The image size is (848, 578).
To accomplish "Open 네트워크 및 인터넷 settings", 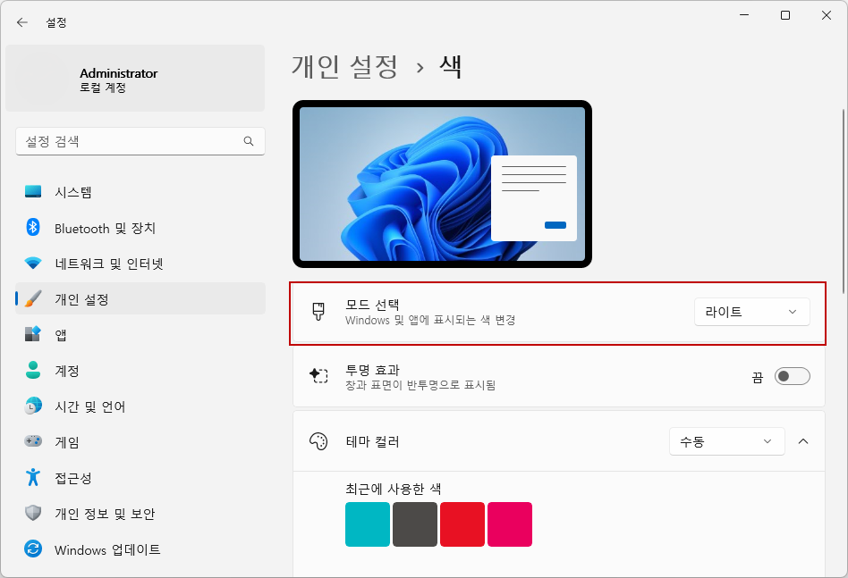I will point(140,263).
